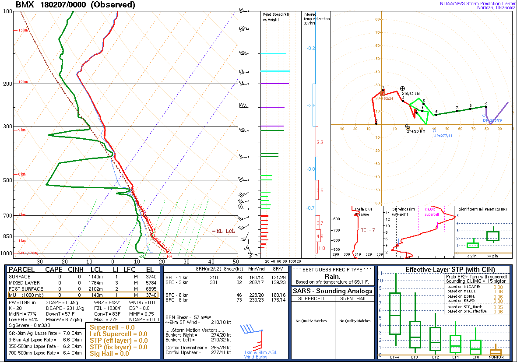Click the 'Wind Speed (kt) vs Height' label
The height and width of the screenshot is (362, 517).
coord(276,17)
